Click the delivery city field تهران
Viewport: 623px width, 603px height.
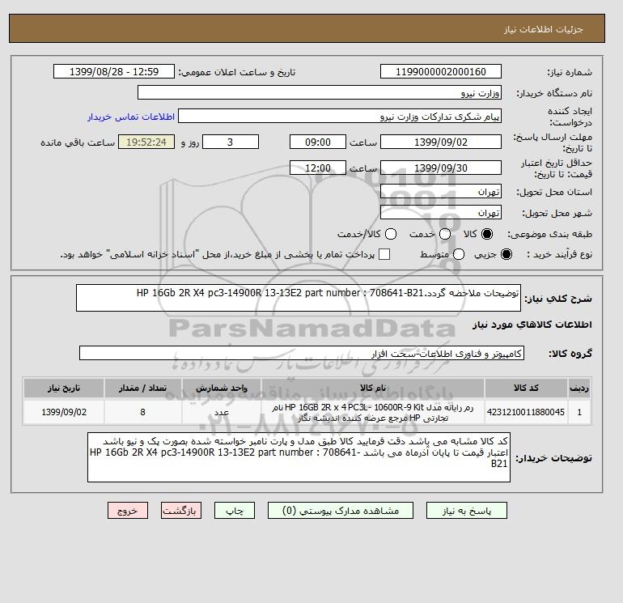[x=441, y=213]
